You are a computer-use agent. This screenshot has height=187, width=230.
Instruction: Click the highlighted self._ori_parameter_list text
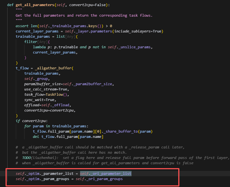click(106, 174)
